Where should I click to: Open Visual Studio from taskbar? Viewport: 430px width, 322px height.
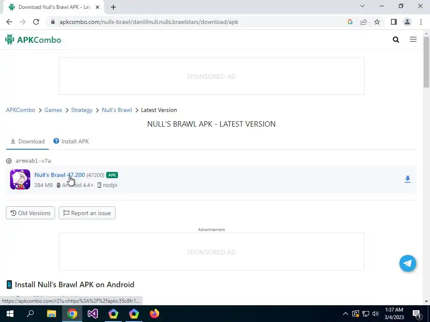[x=93, y=314]
